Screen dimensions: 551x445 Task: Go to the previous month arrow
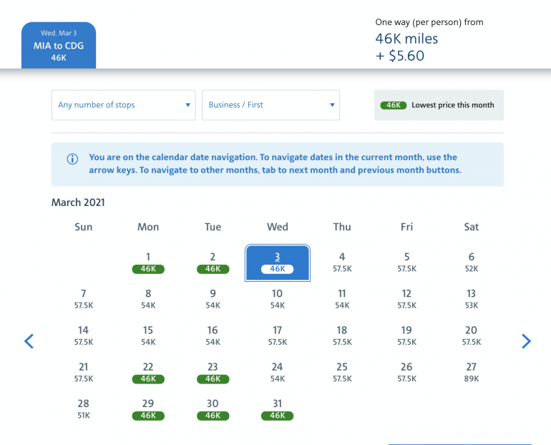coord(29,341)
